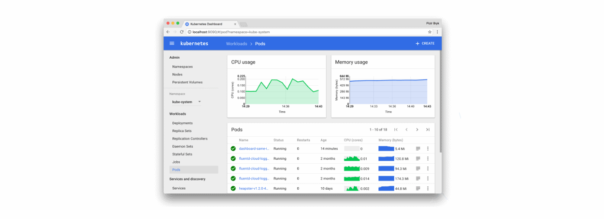Open fluentd-cloud-logg... pod with 0.009 CPU

(x=254, y=168)
